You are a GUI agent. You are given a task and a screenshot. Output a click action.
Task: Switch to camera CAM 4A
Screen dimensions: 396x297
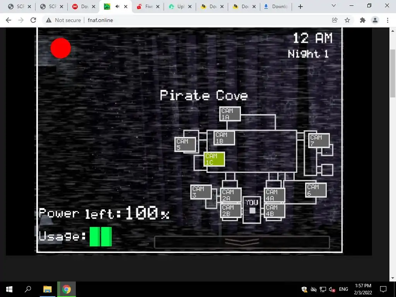click(x=275, y=195)
